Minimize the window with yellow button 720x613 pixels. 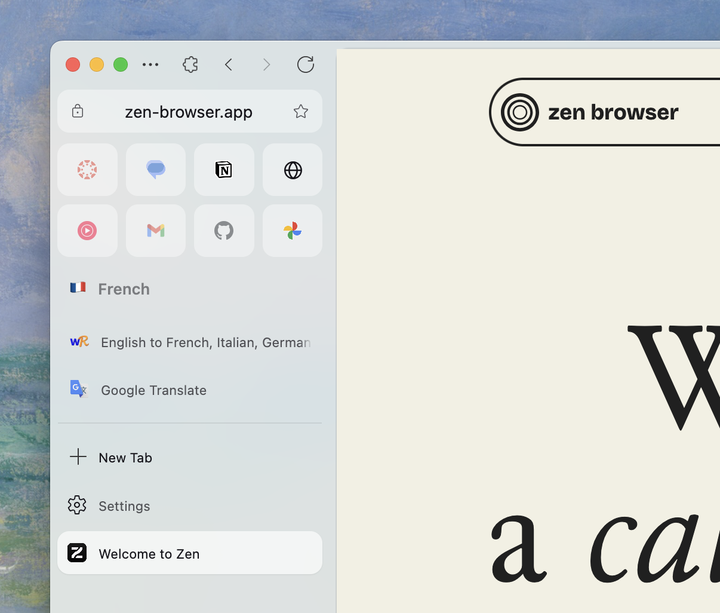97,65
